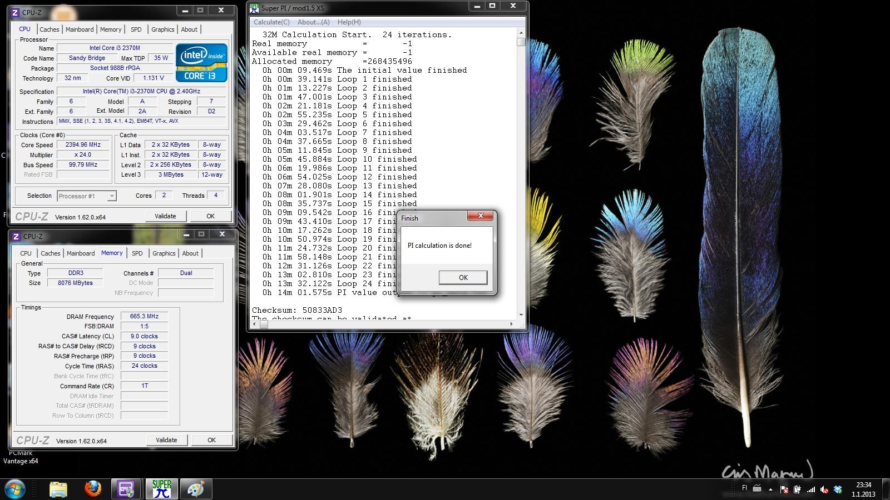890x500 pixels.
Task: Open the Help(H) menu in Super PI
Action: pyautogui.click(x=349, y=22)
